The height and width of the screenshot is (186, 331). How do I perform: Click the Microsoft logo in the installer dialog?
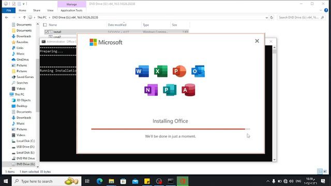(x=106, y=42)
